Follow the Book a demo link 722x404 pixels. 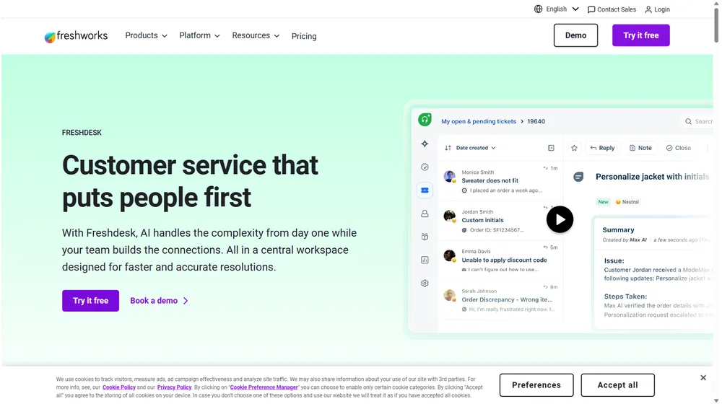159,301
